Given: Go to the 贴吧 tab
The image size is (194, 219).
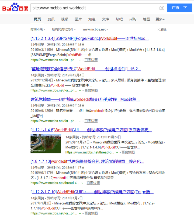Looking at the screenshot, I should tap(119, 19).
